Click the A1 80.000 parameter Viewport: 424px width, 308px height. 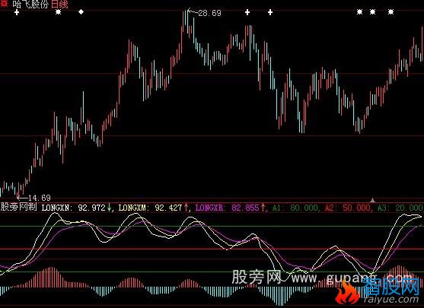(295, 208)
